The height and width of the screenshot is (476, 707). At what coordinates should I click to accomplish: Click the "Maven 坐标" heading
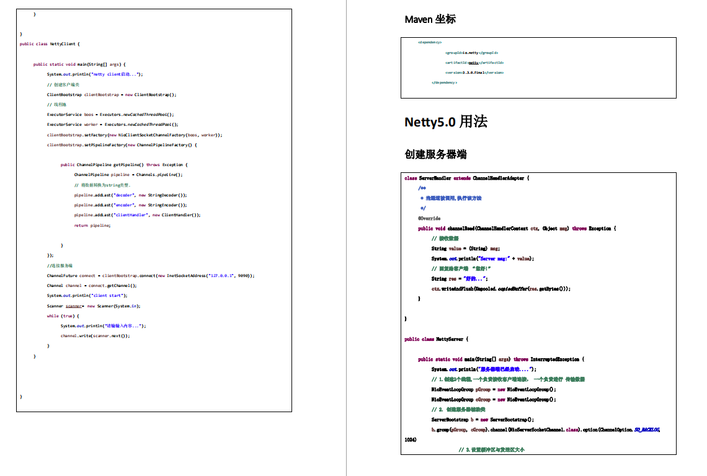point(430,19)
